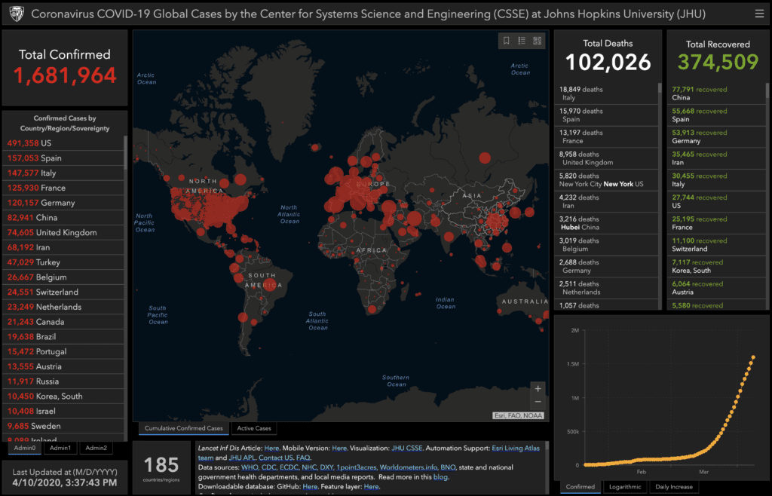The image size is (772, 496).
Task: Open the WHO data source link
Action: pos(250,467)
